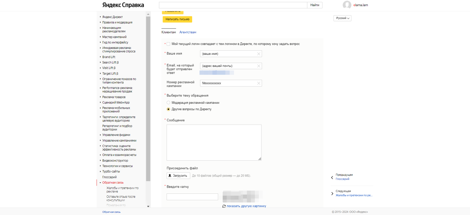Click 'показать другую картинку' link

click(246, 206)
